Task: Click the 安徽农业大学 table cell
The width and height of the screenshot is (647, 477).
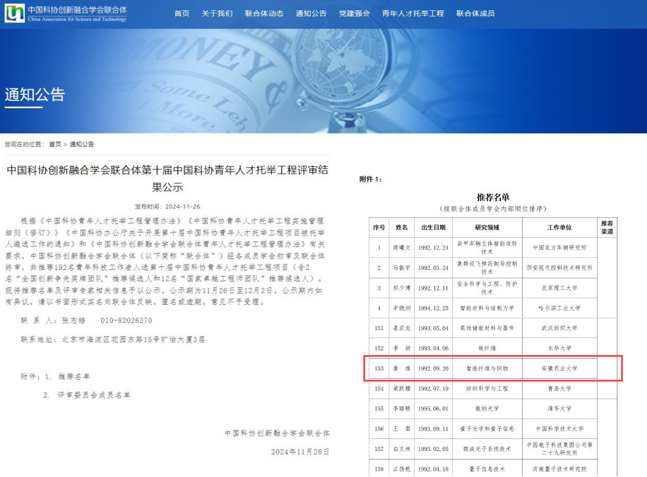Action: point(559,368)
